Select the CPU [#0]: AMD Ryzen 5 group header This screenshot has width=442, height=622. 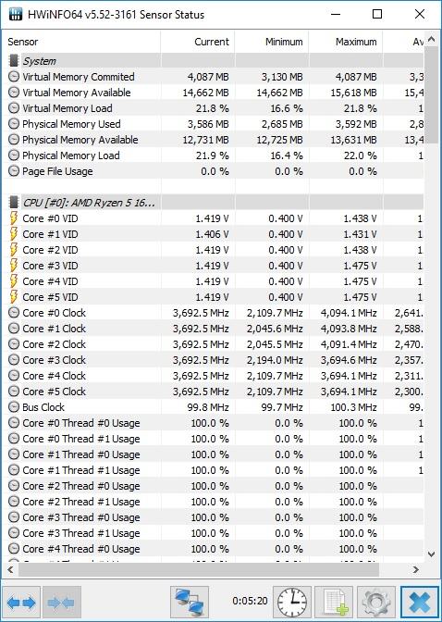point(215,203)
